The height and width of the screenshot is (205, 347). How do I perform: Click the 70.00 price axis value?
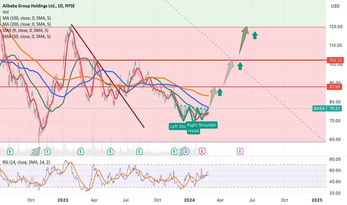click(335, 121)
